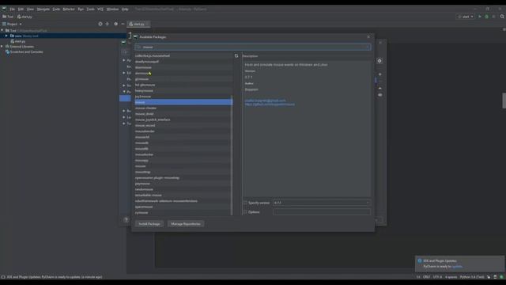506x285 pixels.
Task: Click the notification info icon
Action: (x=420, y=260)
